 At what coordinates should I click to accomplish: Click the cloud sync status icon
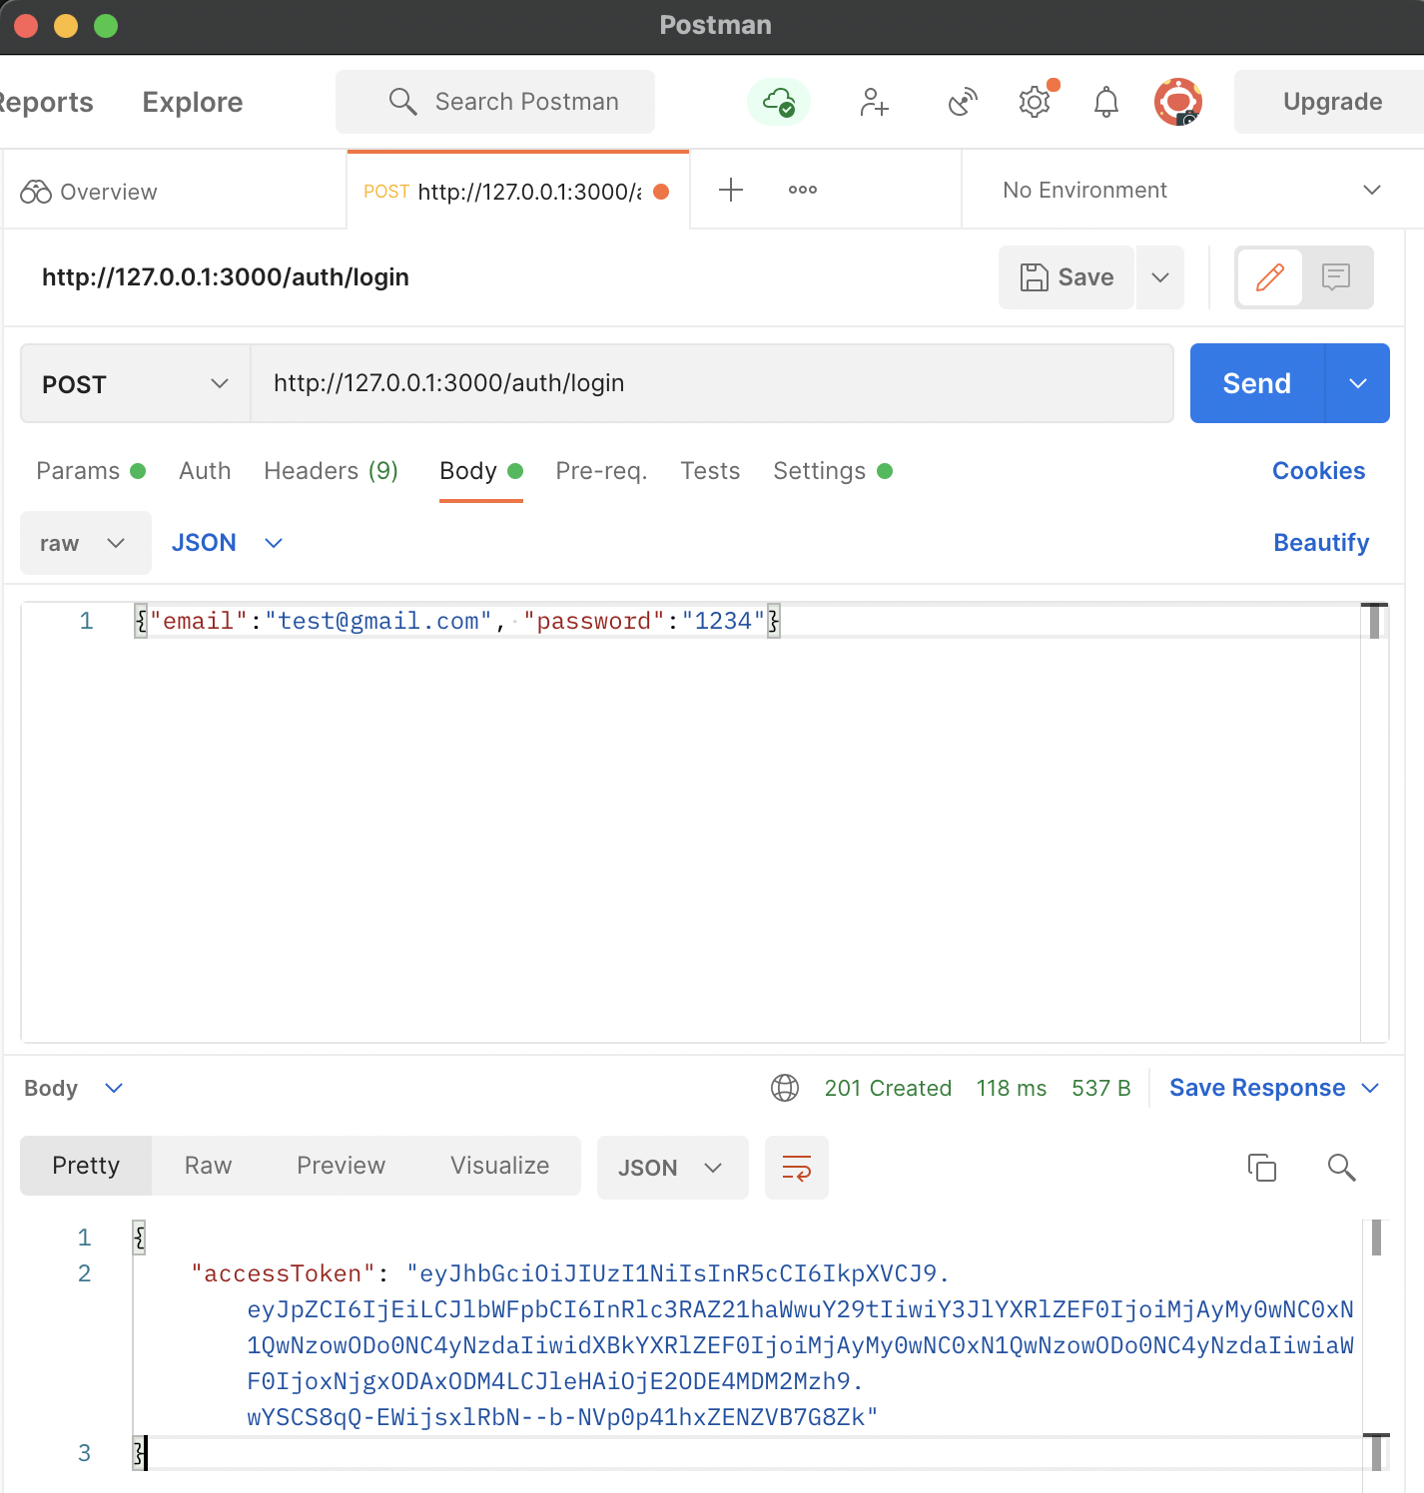pyautogui.click(x=779, y=102)
